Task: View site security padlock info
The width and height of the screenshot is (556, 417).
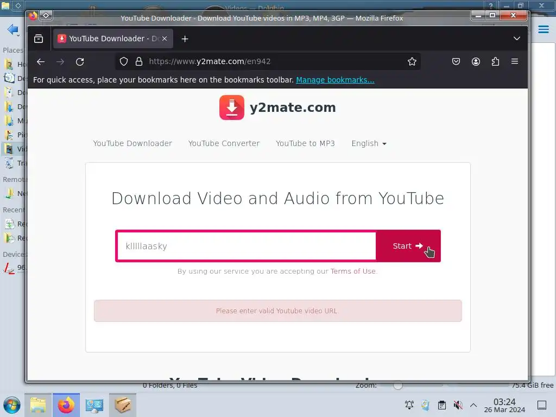Action: (139, 62)
